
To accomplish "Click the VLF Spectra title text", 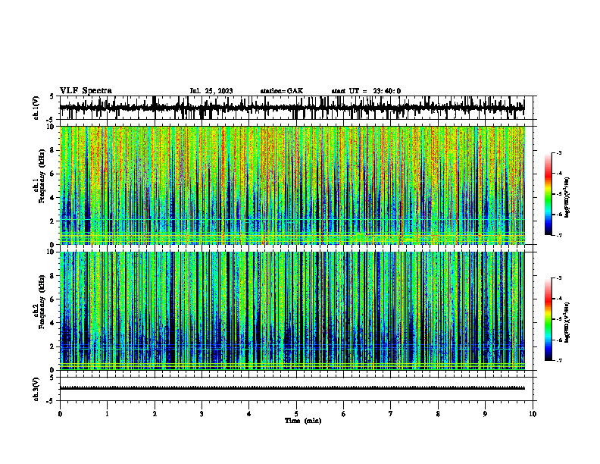I will [x=86, y=91].
